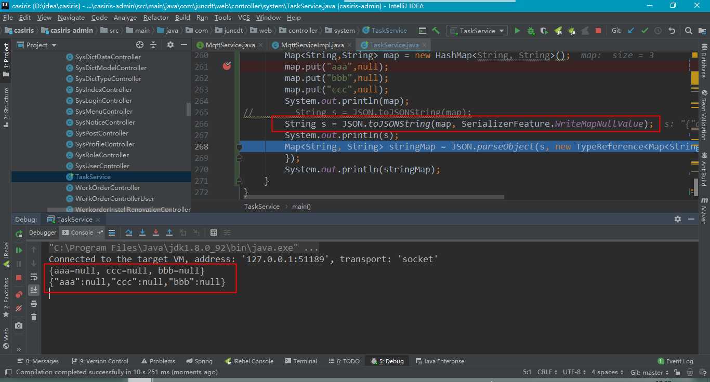Open the Navigate menu
Screen dimensions: 710x382
pos(71,17)
